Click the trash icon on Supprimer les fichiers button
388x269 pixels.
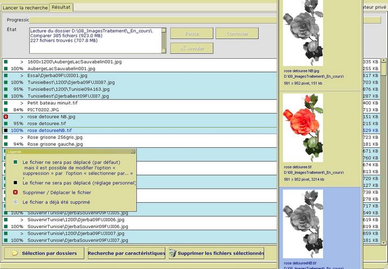(173, 253)
